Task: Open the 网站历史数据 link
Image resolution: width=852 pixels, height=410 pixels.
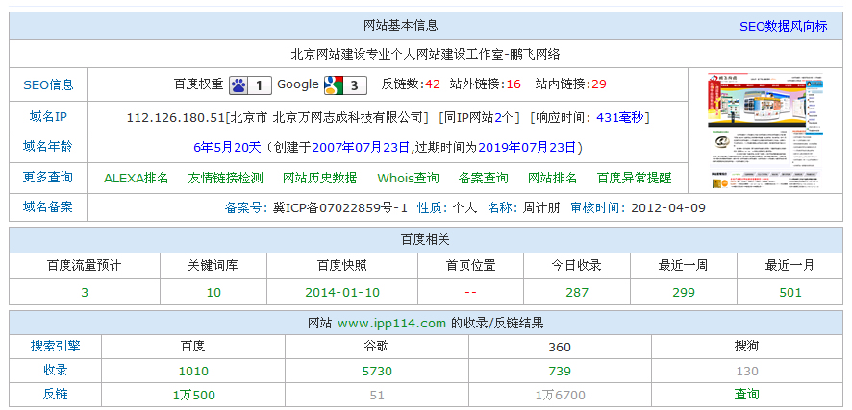Action: 320,178
